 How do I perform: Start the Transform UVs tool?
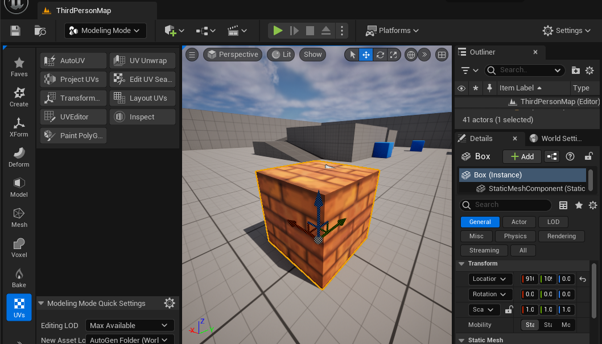coord(73,98)
